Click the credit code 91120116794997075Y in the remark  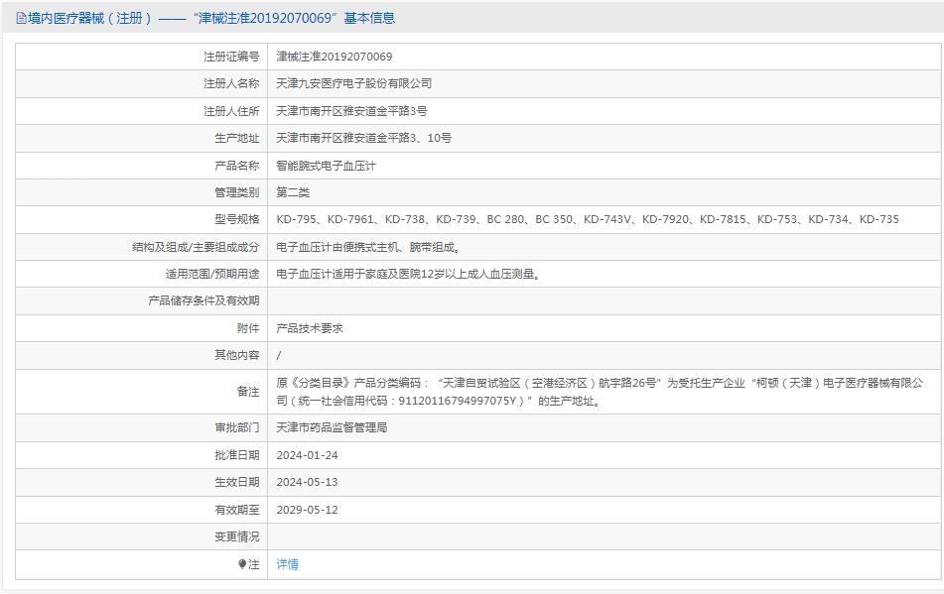(x=458, y=401)
